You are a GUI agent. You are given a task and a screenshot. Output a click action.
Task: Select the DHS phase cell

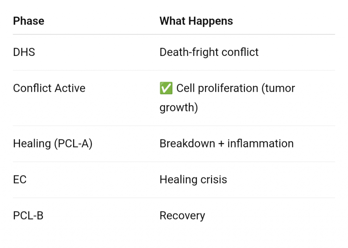coord(24,52)
